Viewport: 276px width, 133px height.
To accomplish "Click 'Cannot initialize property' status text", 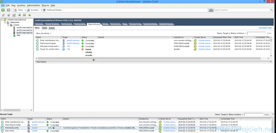I will pyautogui.click(x=89, y=52).
